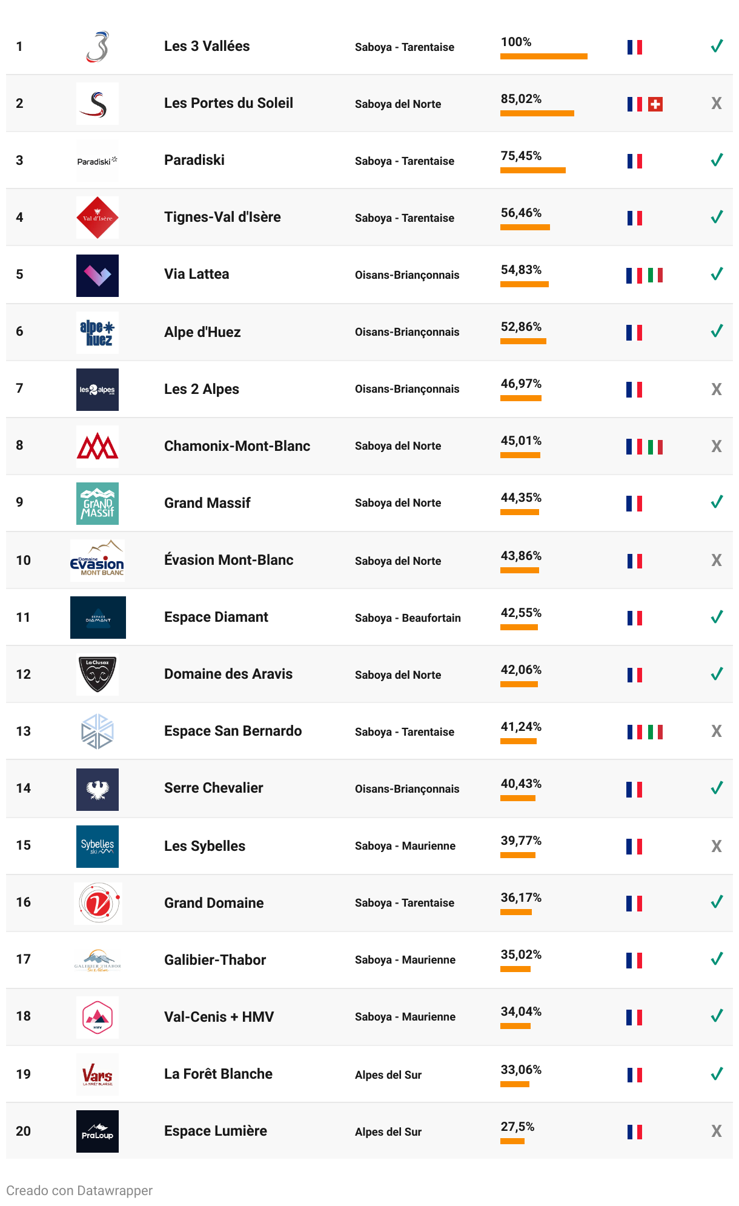Image resolution: width=739 pixels, height=1206 pixels.
Task: Click the Les Portes du Soleil logo
Action: coord(98,104)
